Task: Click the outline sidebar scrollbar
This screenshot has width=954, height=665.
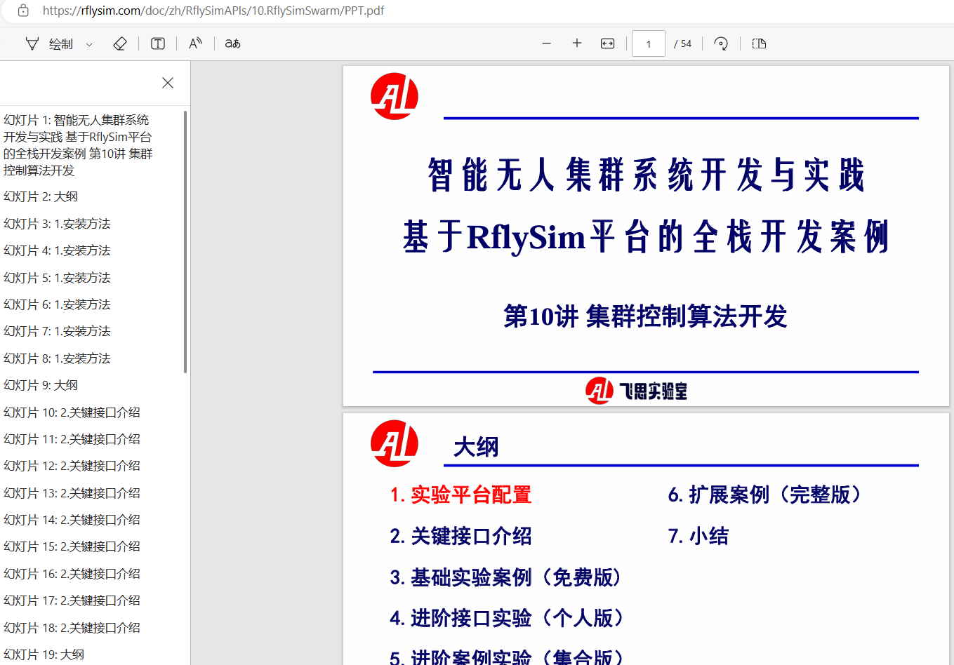Action: 185,242
